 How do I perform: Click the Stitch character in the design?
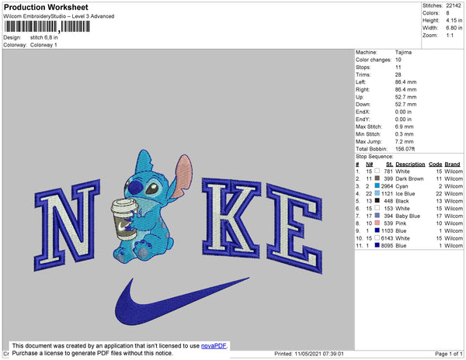coord(152,206)
